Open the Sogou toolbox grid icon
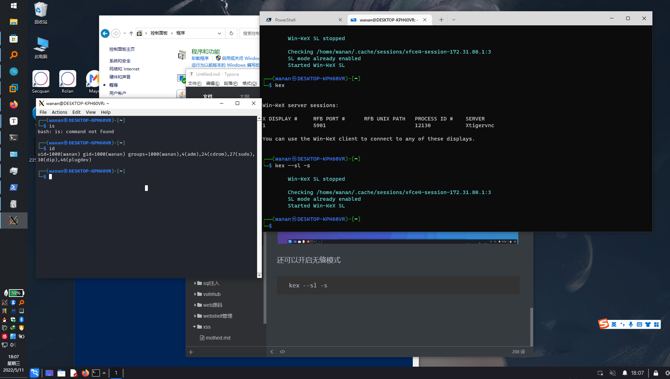The width and height of the screenshot is (670, 379). click(x=656, y=324)
